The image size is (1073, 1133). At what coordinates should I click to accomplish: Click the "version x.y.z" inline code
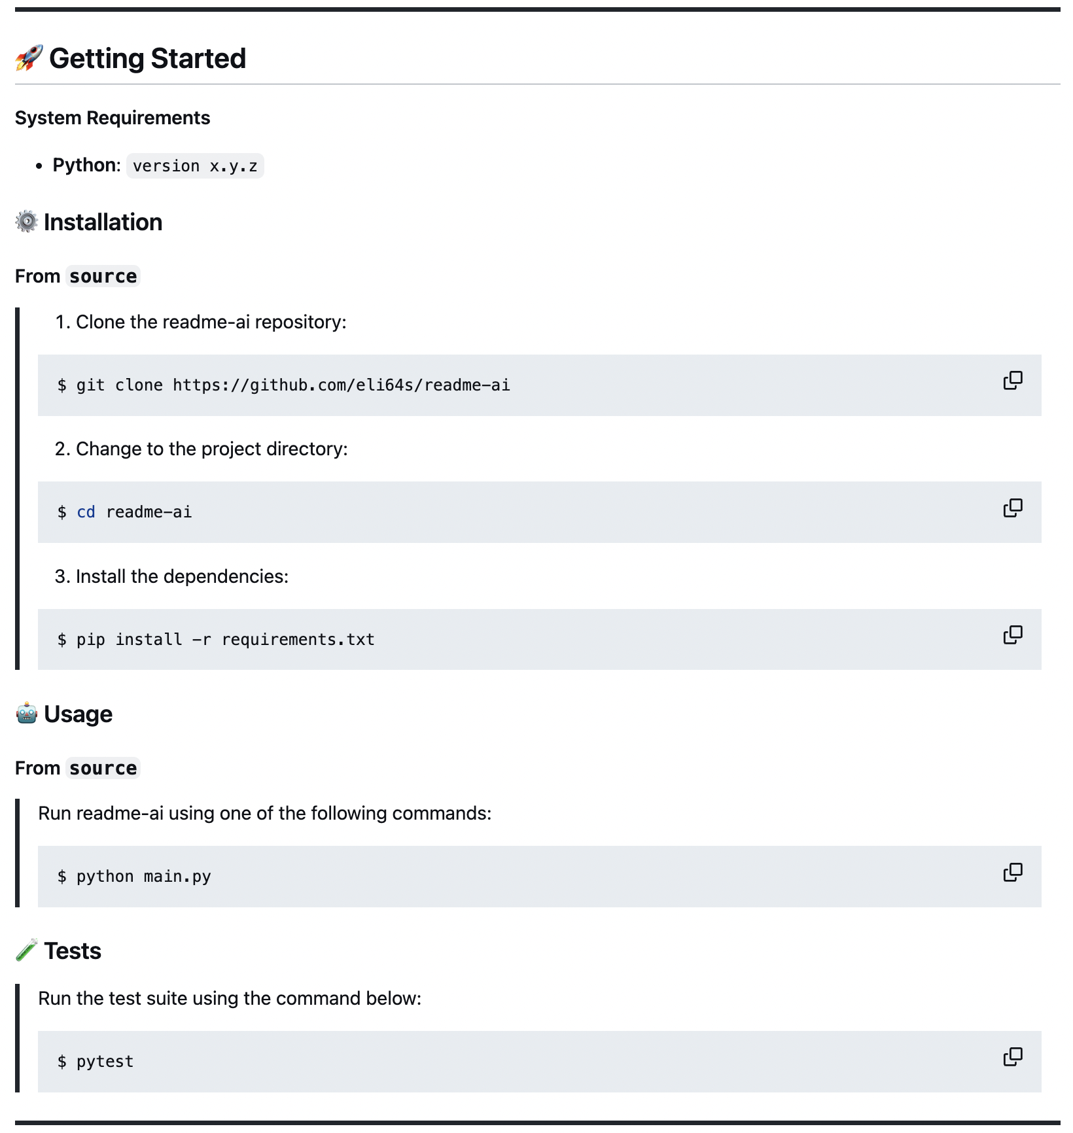pyautogui.click(x=195, y=166)
